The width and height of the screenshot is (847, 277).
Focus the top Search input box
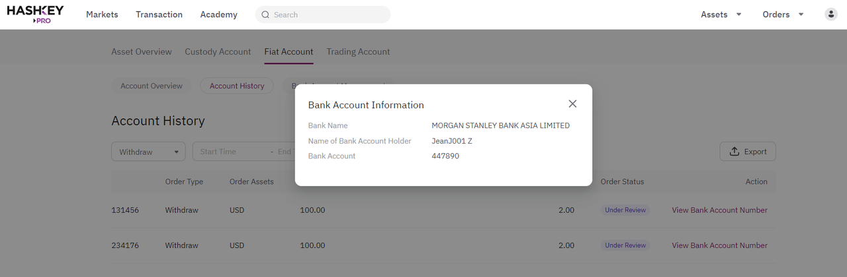click(323, 15)
